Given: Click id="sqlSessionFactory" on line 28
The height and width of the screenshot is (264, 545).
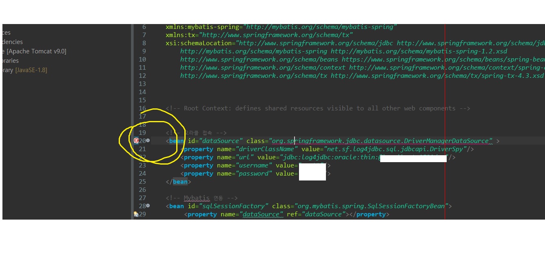Looking at the screenshot, I should click(x=228, y=206).
